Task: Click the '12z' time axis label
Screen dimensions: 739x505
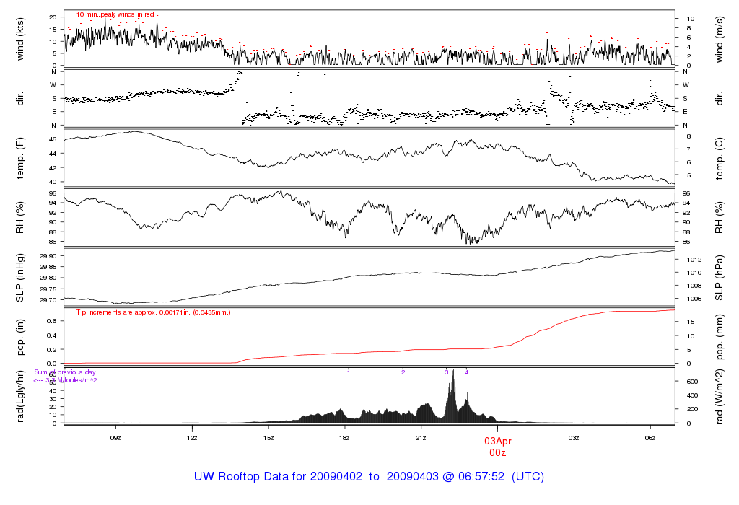Action: pos(192,438)
